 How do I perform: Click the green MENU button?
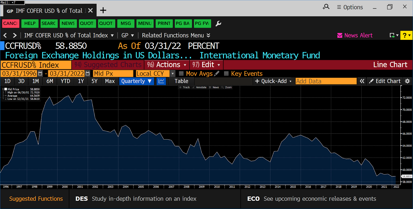pyautogui.click(x=145, y=23)
